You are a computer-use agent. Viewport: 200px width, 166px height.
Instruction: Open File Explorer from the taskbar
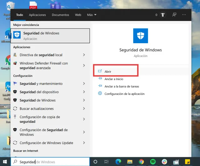pos(130,162)
